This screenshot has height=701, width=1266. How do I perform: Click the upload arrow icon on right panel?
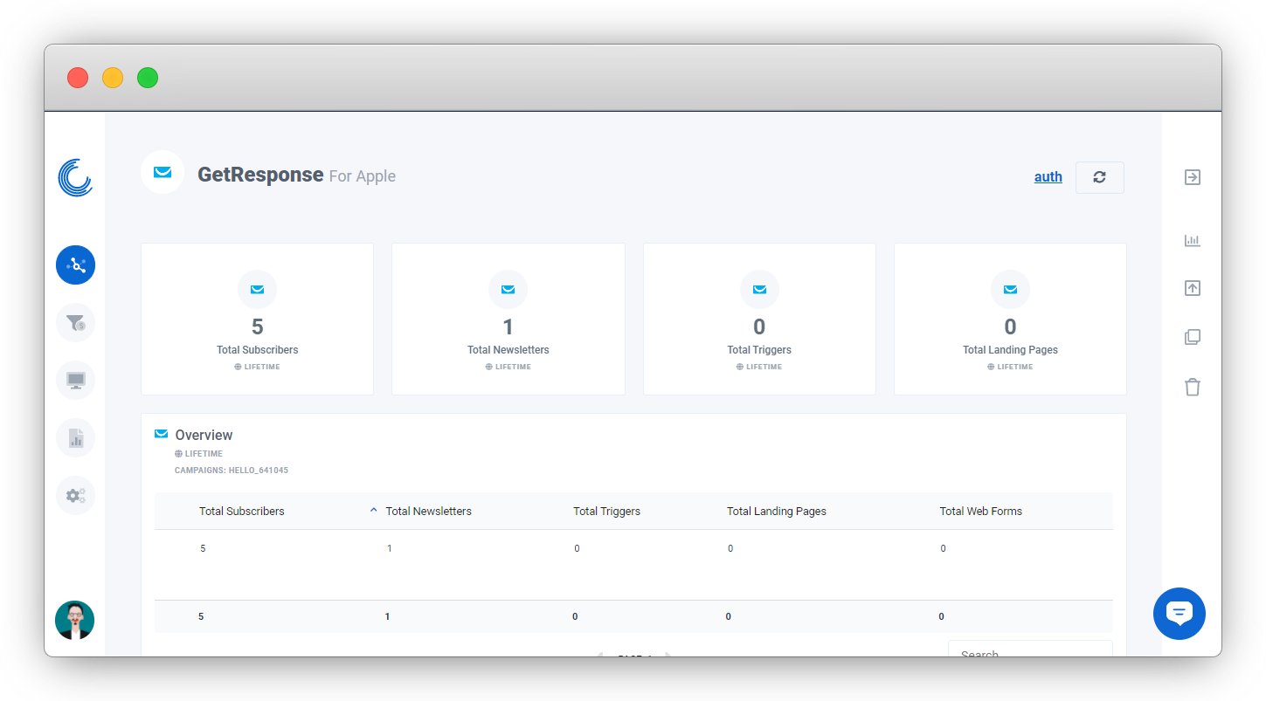click(x=1193, y=288)
